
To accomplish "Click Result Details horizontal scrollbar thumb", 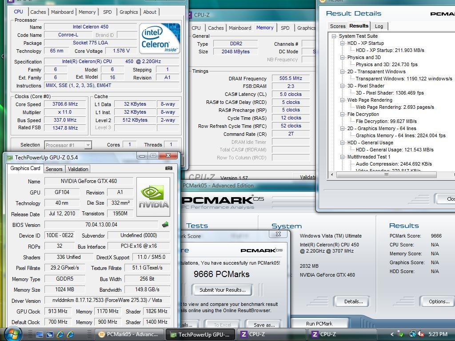I will pyautogui.click(x=386, y=174).
